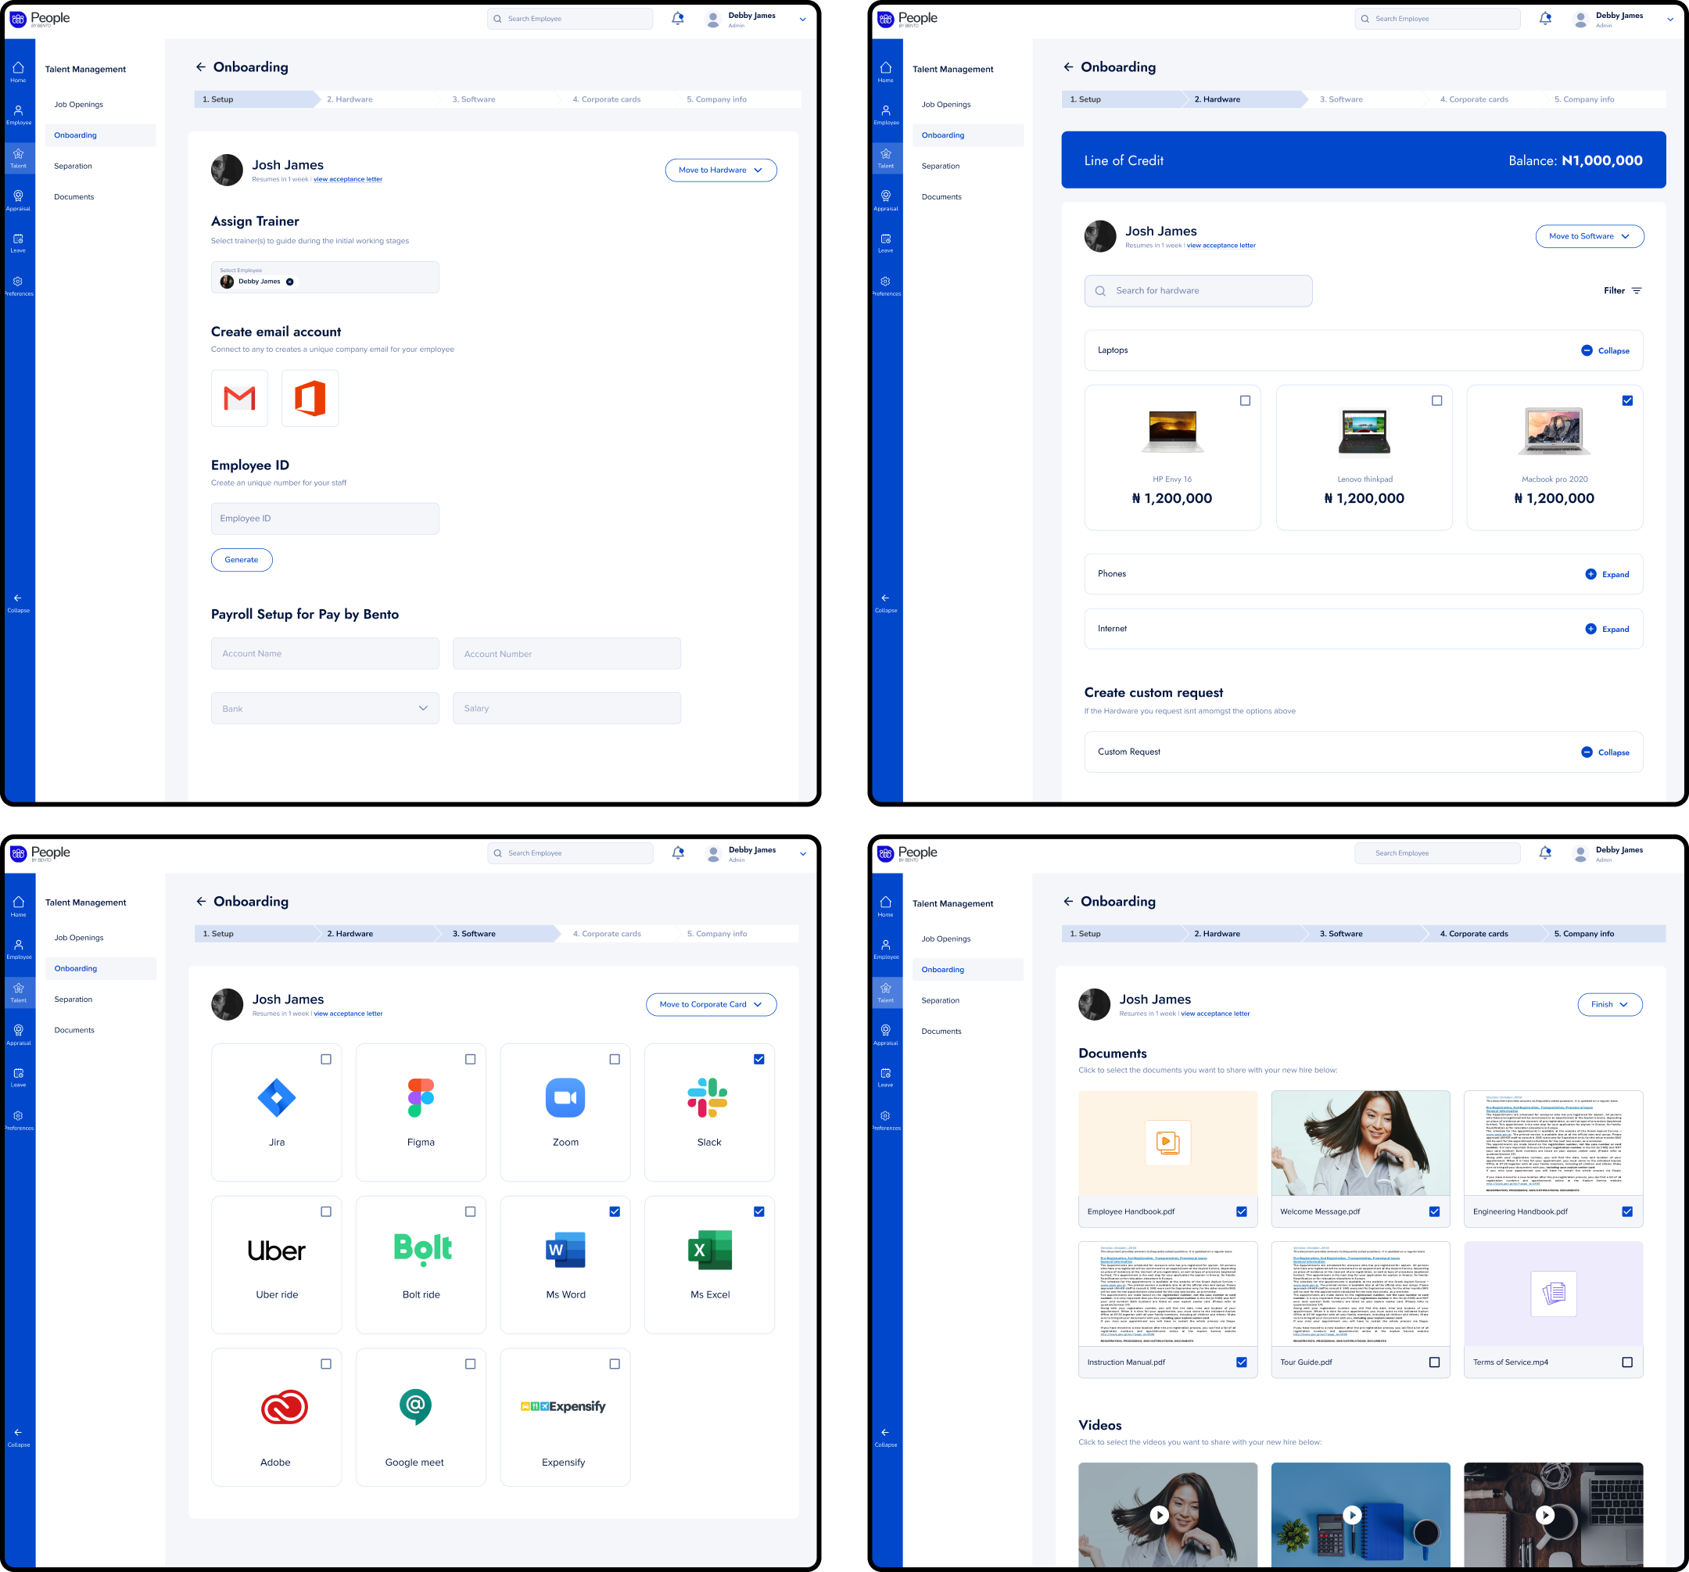Click the Generate employee ID button
Image resolution: width=1689 pixels, height=1572 pixels.
pos(242,560)
